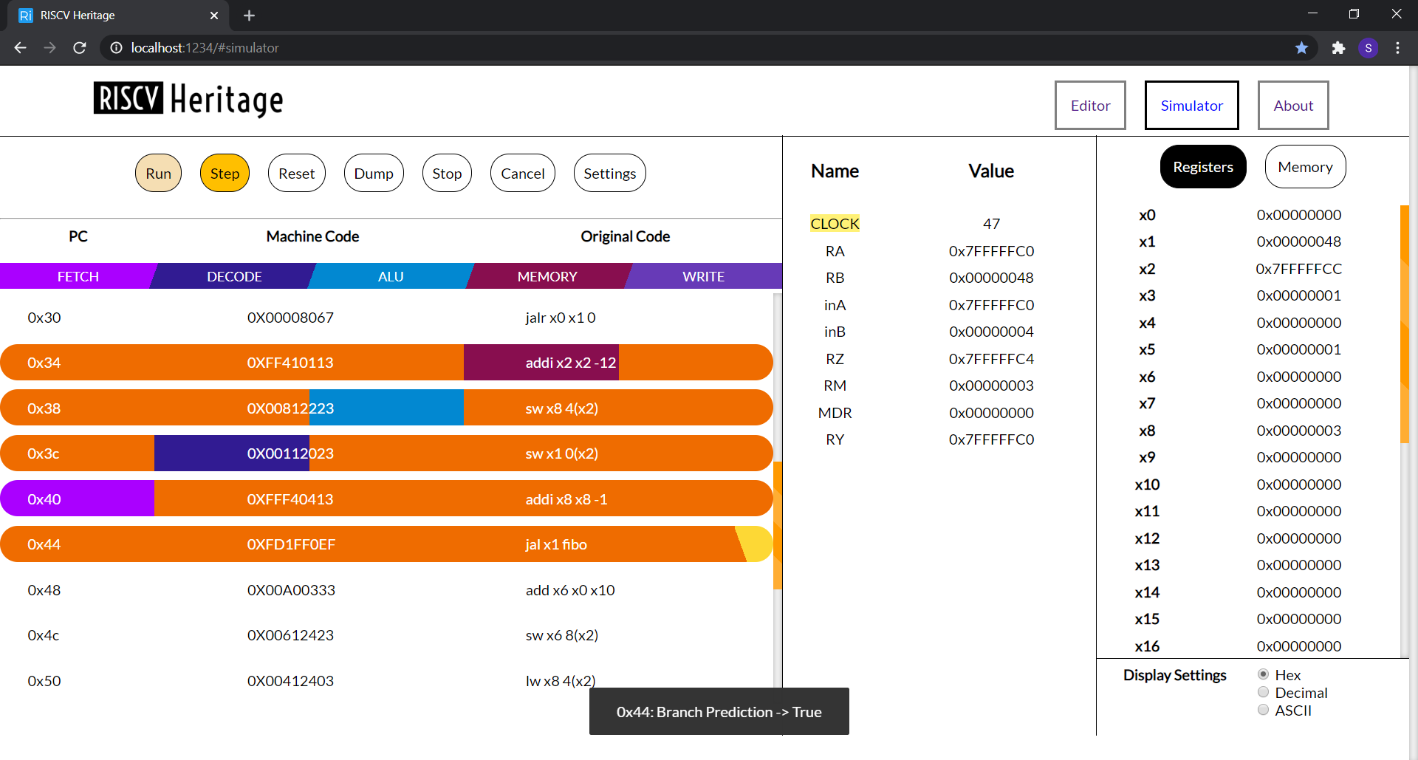Click the DECODE stage legend

tap(234, 276)
